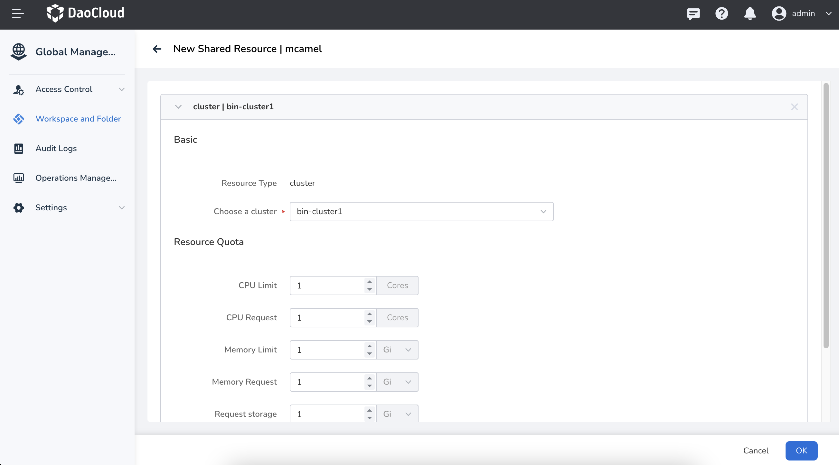Confirm with the OK button

click(802, 450)
